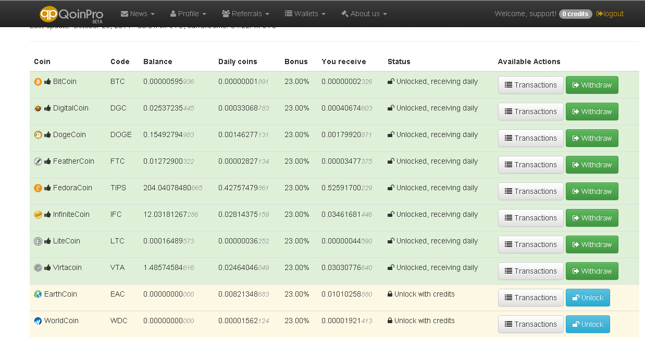Click the locked padlock in EarthCoin status
The width and height of the screenshot is (645, 344).
[x=390, y=294]
